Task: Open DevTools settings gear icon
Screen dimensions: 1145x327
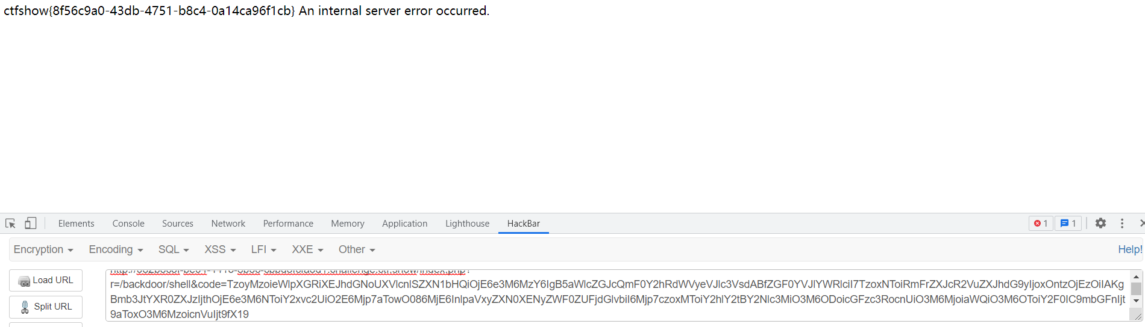Action: 1100,223
